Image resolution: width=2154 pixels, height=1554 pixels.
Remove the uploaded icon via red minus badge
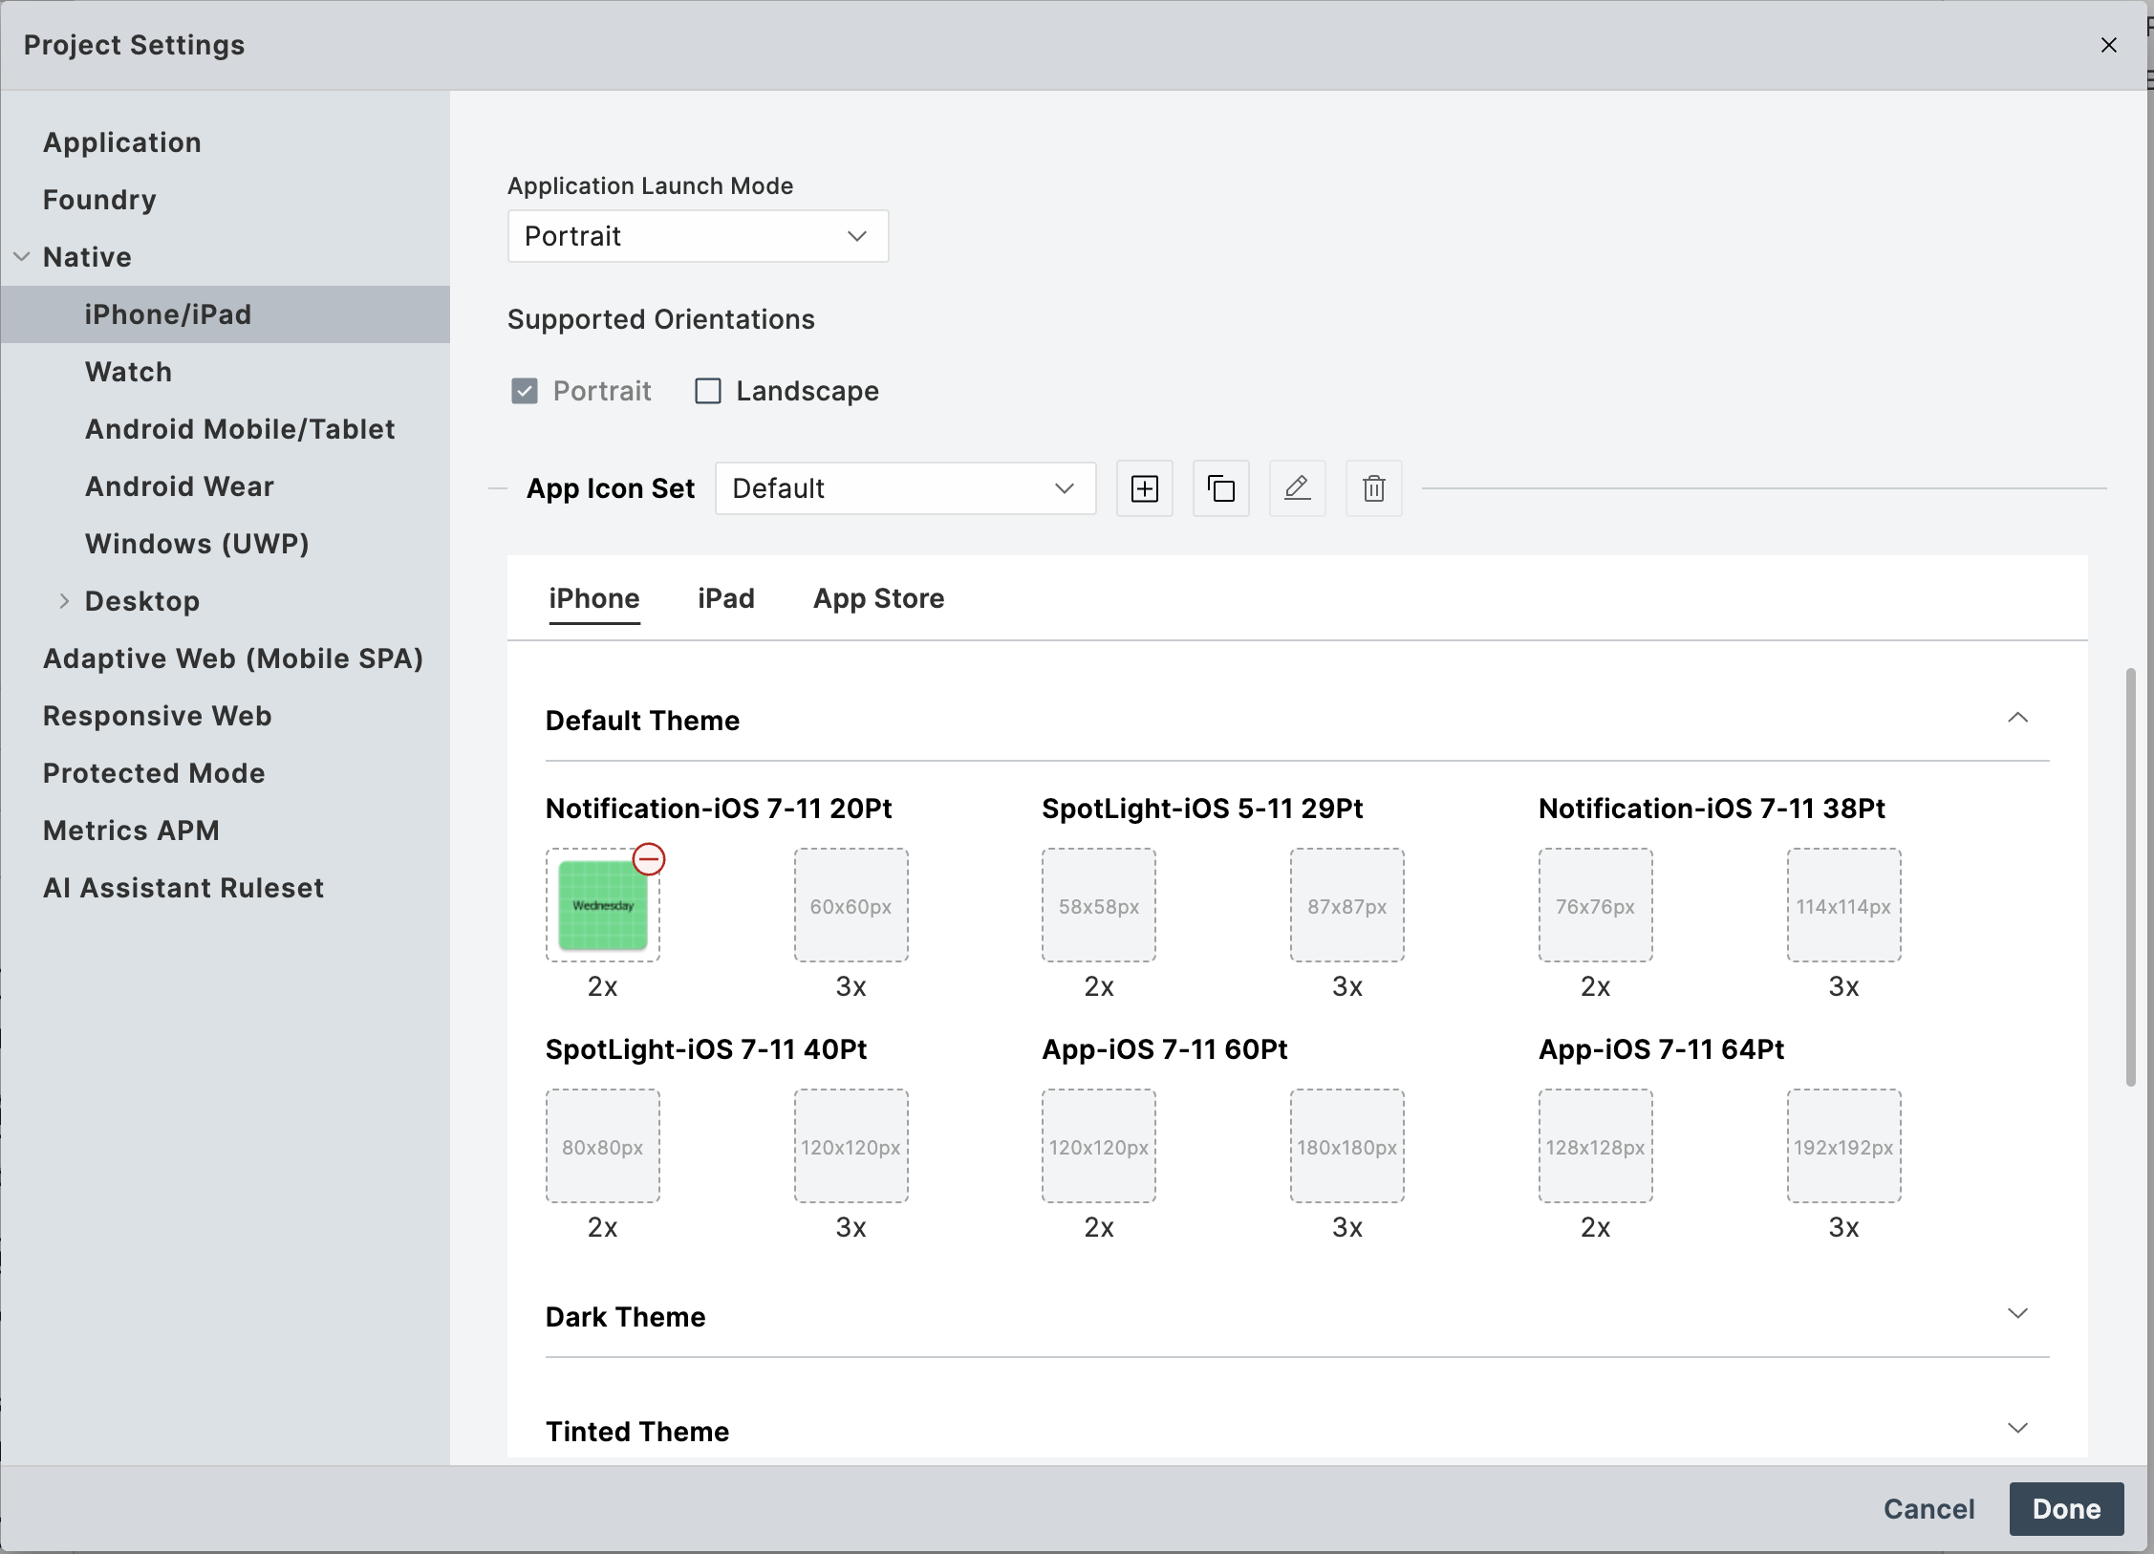tap(649, 859)
